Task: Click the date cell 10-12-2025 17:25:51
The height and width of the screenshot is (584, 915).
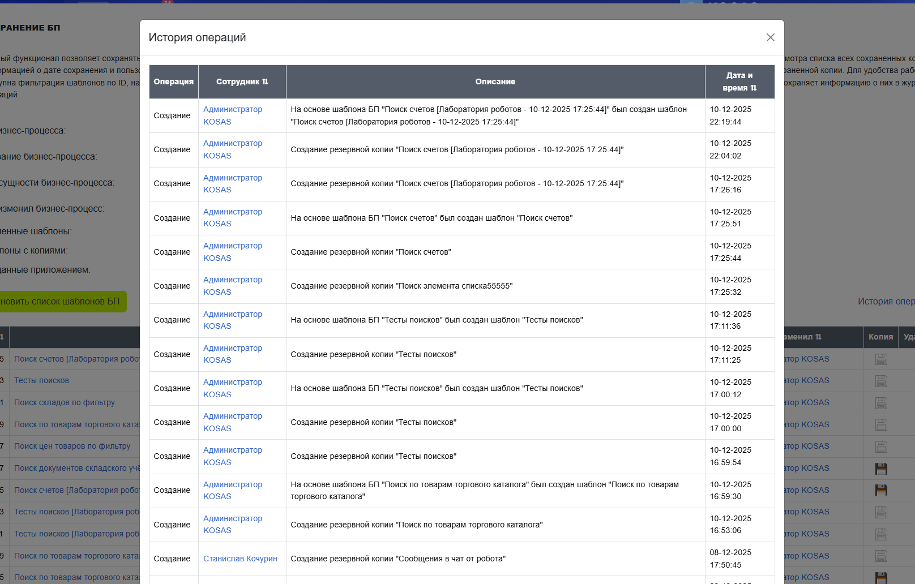Action: (739, 218)
